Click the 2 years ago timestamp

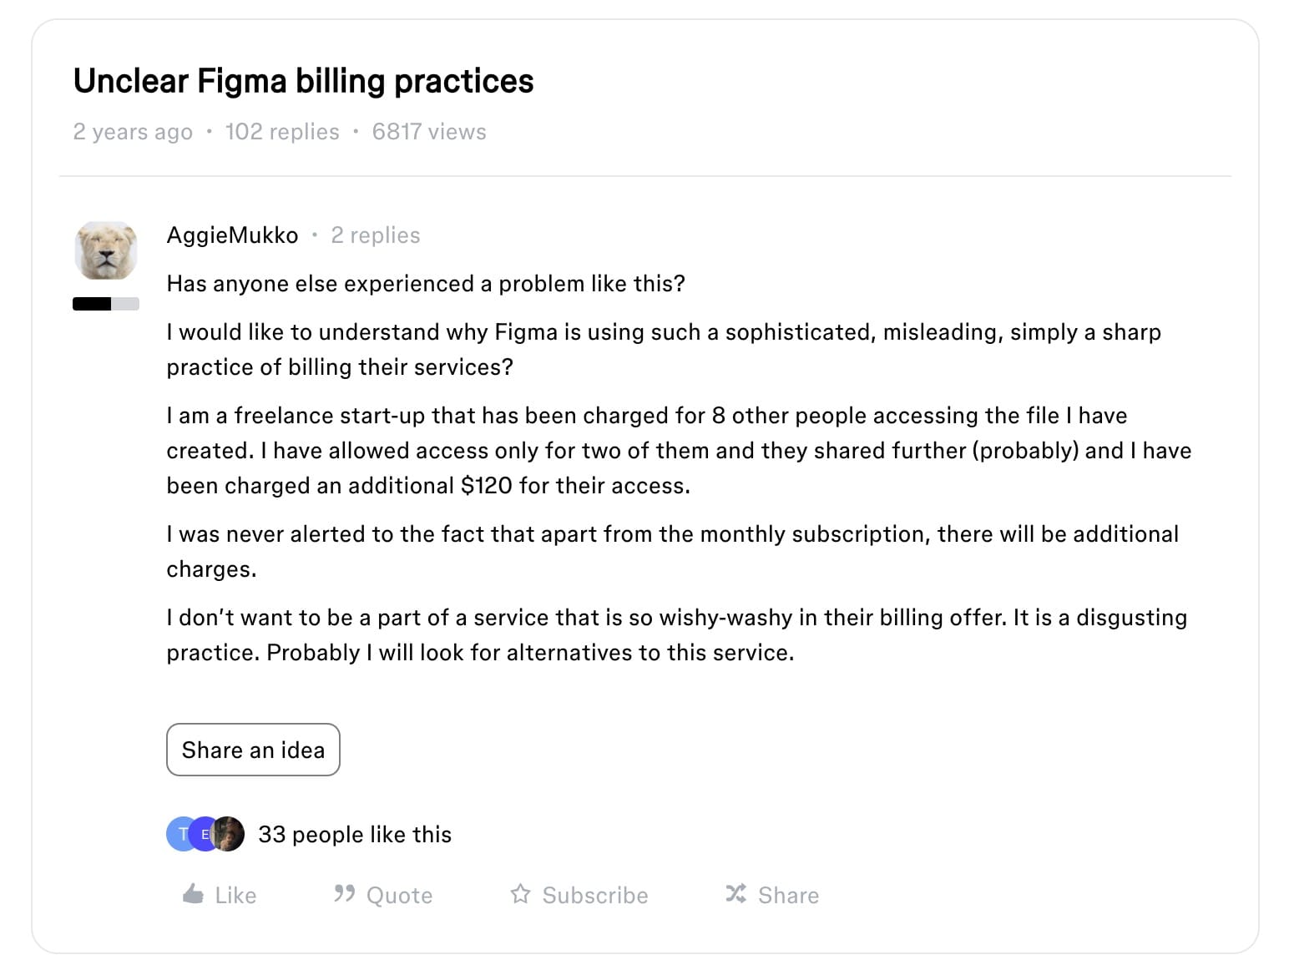[x=132, y=131]
